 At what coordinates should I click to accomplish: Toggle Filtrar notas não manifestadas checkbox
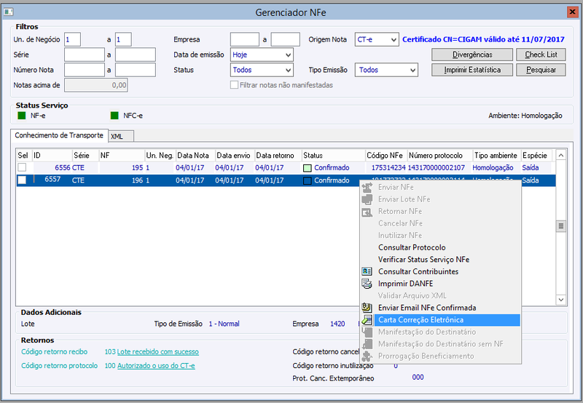[x=234, y=85]
